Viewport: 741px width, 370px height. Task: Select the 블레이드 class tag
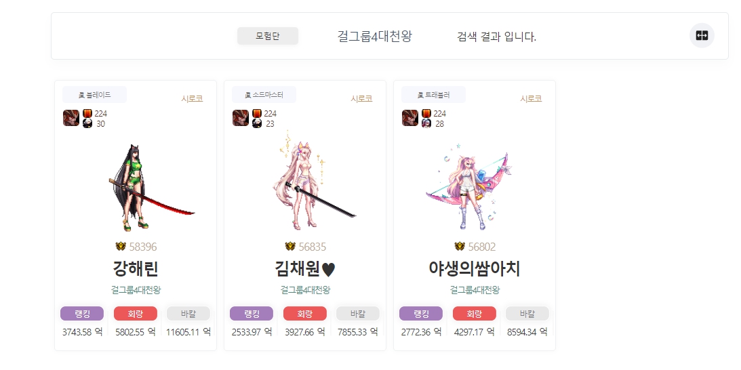pyautogui.click(x=94, y=94)
